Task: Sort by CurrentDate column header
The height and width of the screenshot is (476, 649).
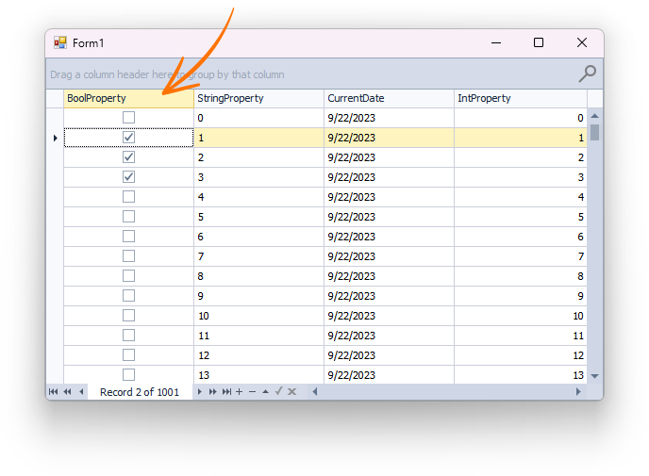Action: [389, 98]
